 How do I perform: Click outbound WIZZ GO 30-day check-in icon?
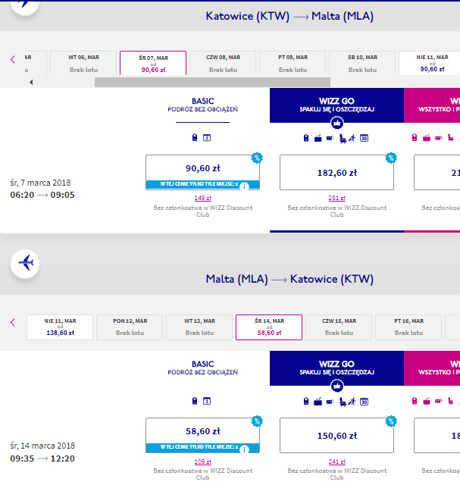coord(364,138)
